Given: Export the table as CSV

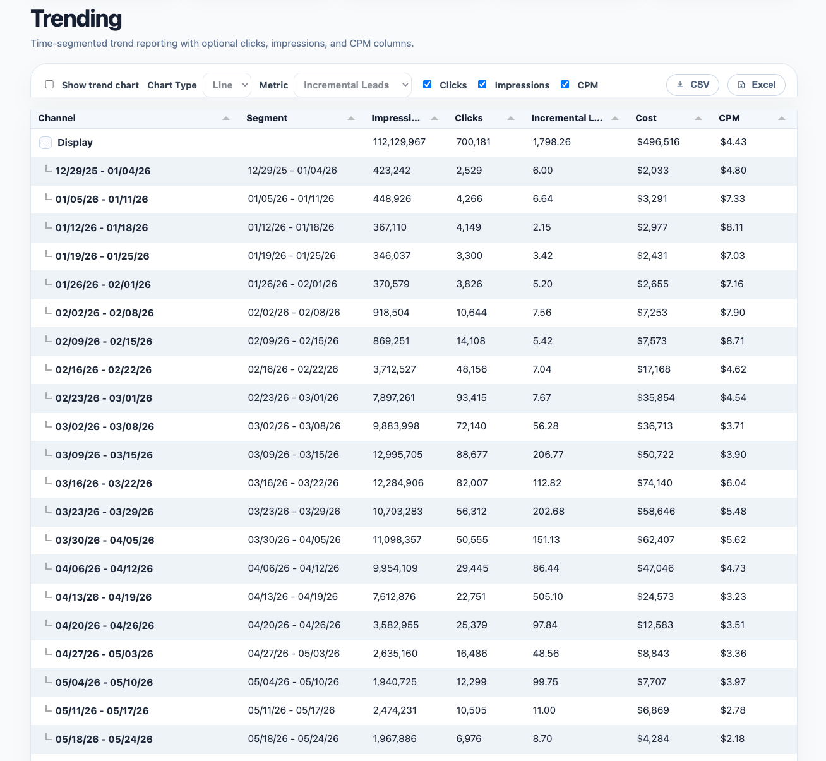Looking at the screenshot, I should [693, 85].
